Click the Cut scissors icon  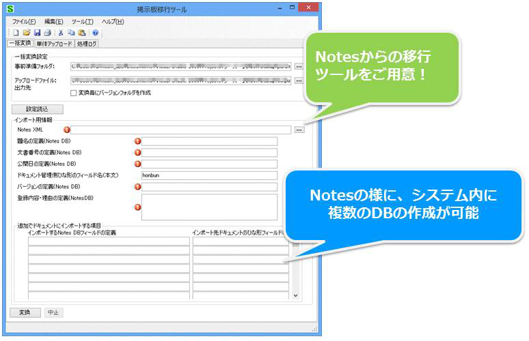pos(61,32)
